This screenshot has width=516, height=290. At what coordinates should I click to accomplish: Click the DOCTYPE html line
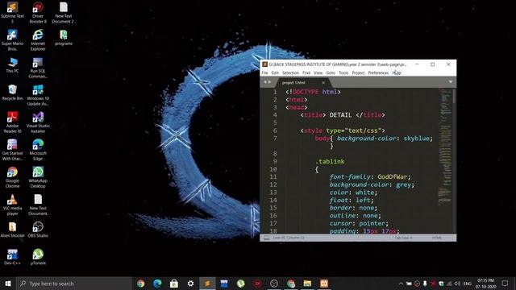pyautogui.click(x=314, y=92)
